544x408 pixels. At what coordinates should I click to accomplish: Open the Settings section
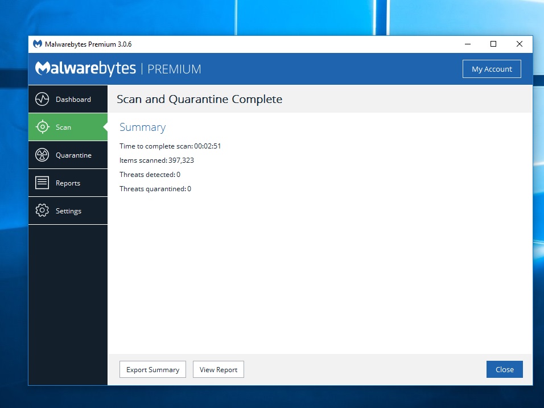[x=68, y=211]
